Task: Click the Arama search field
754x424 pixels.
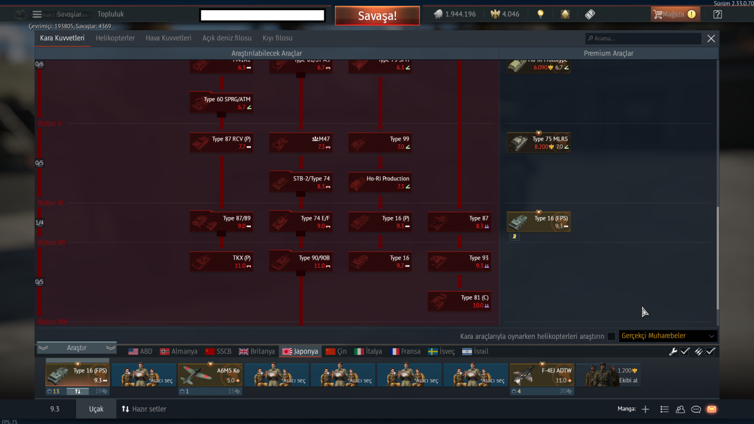Action: pyautogui.click(x=644, y=39)
